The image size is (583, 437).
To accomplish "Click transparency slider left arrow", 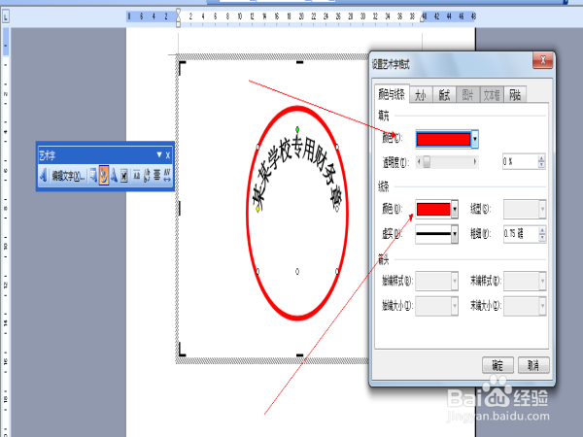I will (419, 161).
